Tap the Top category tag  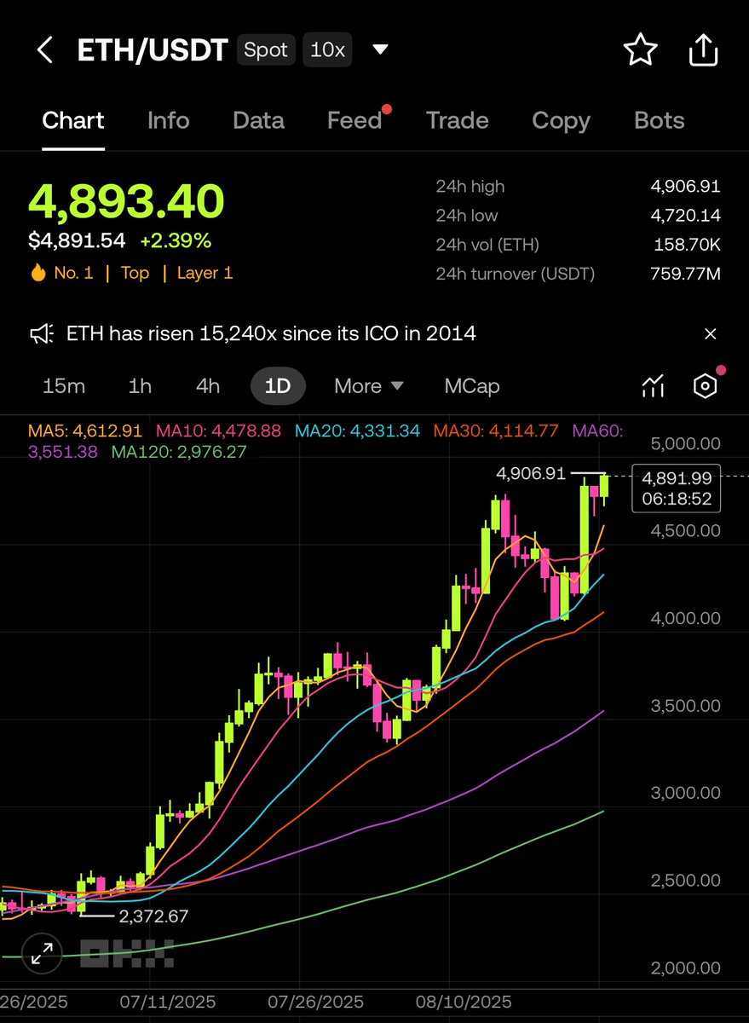(135, 273)
